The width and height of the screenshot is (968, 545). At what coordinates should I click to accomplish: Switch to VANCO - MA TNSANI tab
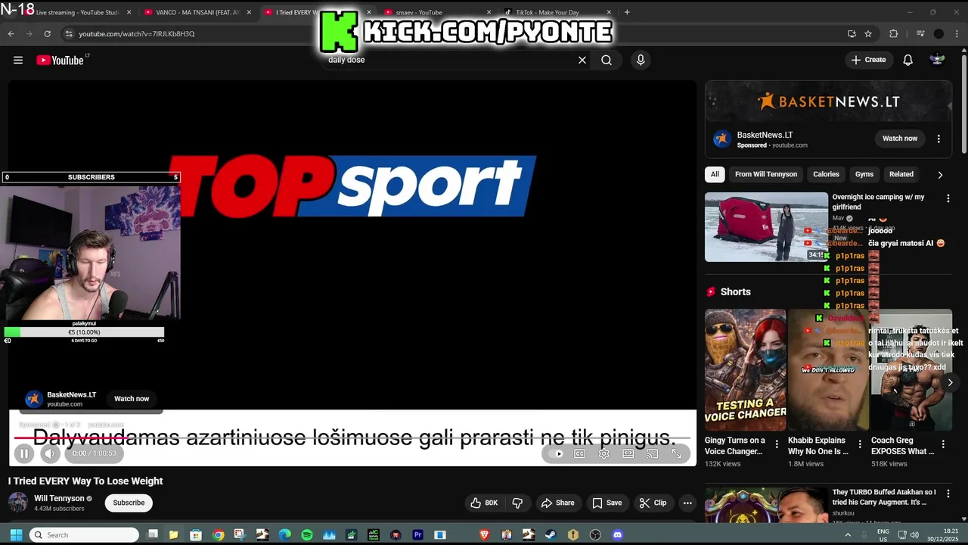click(198, 12)
